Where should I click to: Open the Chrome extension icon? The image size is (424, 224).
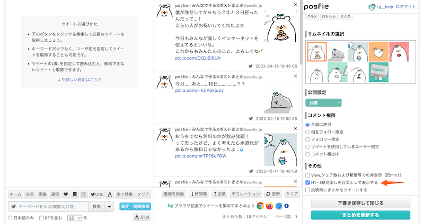(x=260, y=206)
